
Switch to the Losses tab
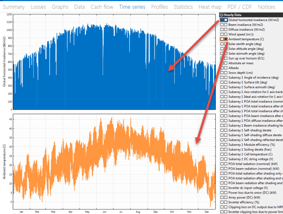click(38, 7)
